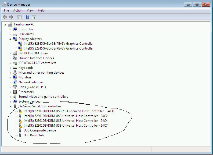Image resolution: width=213 pixels, height=155 pixels.
Task: Click the Back arrow toolbar icon
Action: point(5,17)
